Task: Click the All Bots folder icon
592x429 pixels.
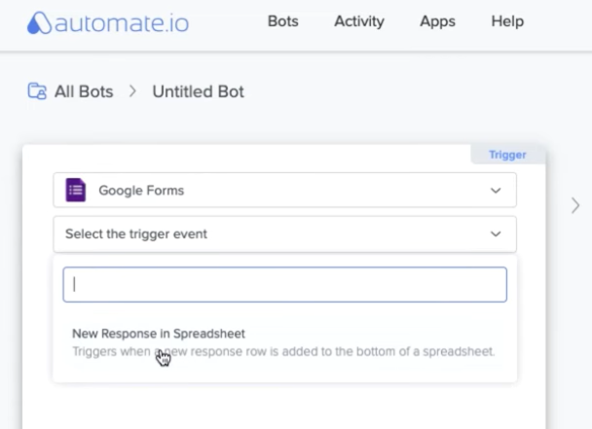Action: coord(37,92)
